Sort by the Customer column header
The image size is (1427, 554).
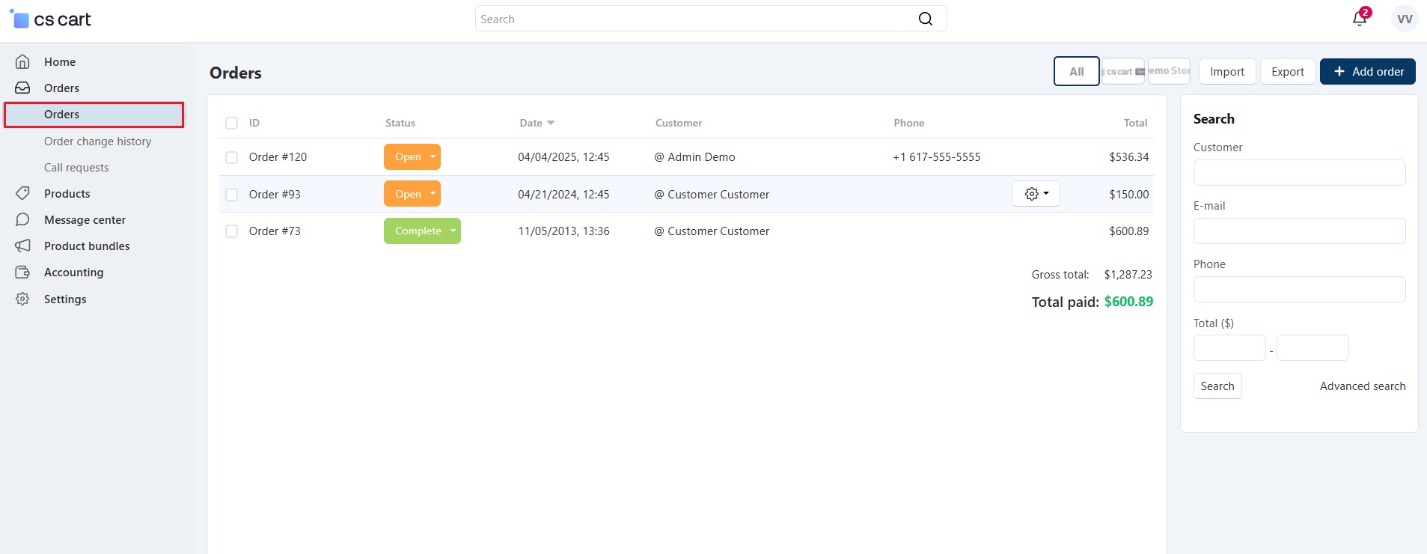point(679,123)
